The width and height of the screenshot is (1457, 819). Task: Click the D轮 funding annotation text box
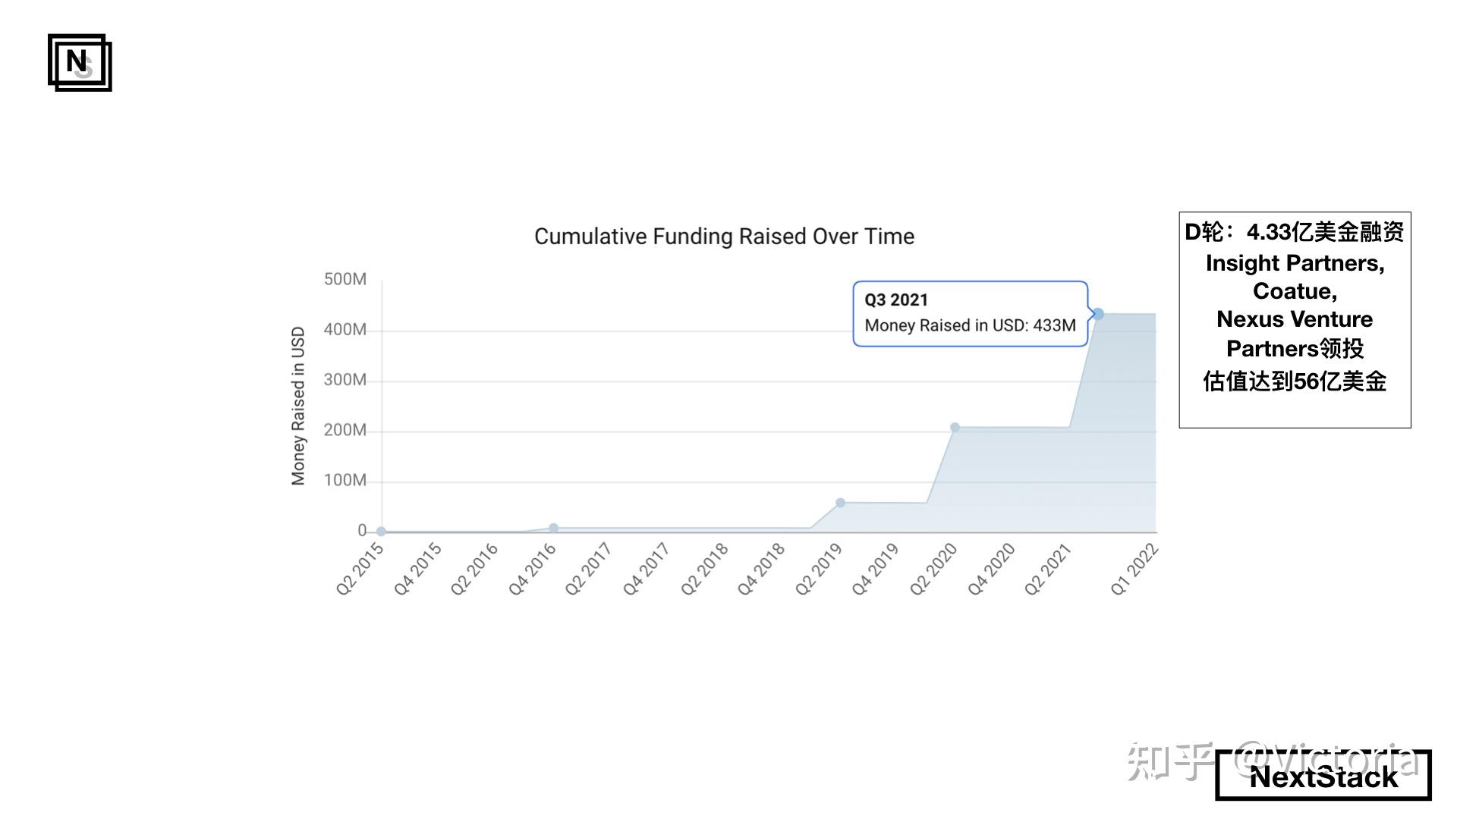coord(1295,320)
